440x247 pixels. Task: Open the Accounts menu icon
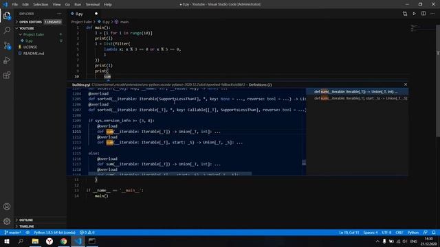(7, 207)
